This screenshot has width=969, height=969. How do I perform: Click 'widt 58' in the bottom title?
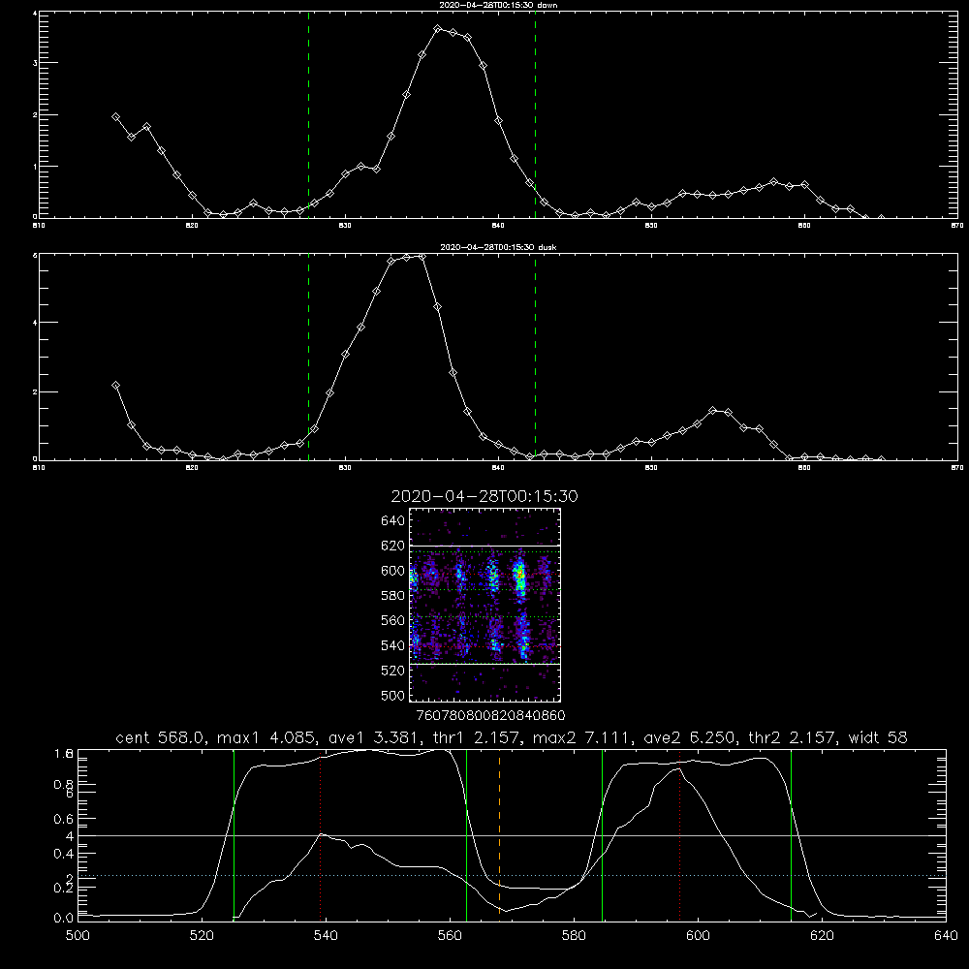point(878,737)
